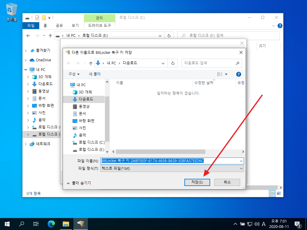Select 문서 in the dialog tree
This screenshot has height=230, width=307.
[x=79, y=114]
